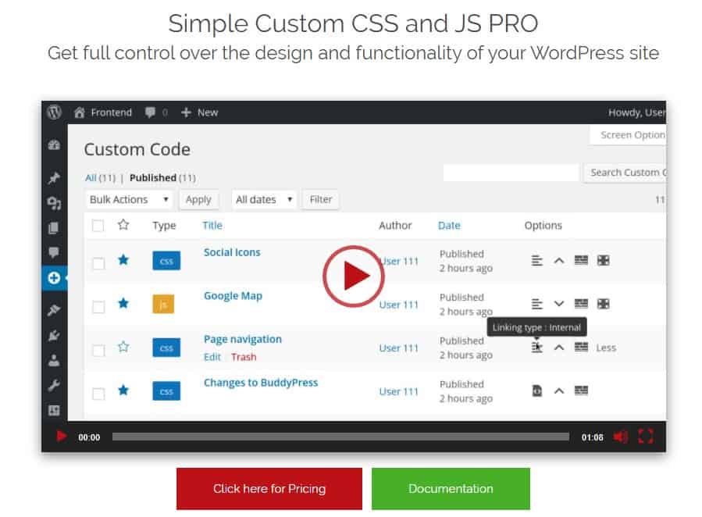The image size is (702, 517).
Task: Click inside the custom code search field
Action: point(511,173)
